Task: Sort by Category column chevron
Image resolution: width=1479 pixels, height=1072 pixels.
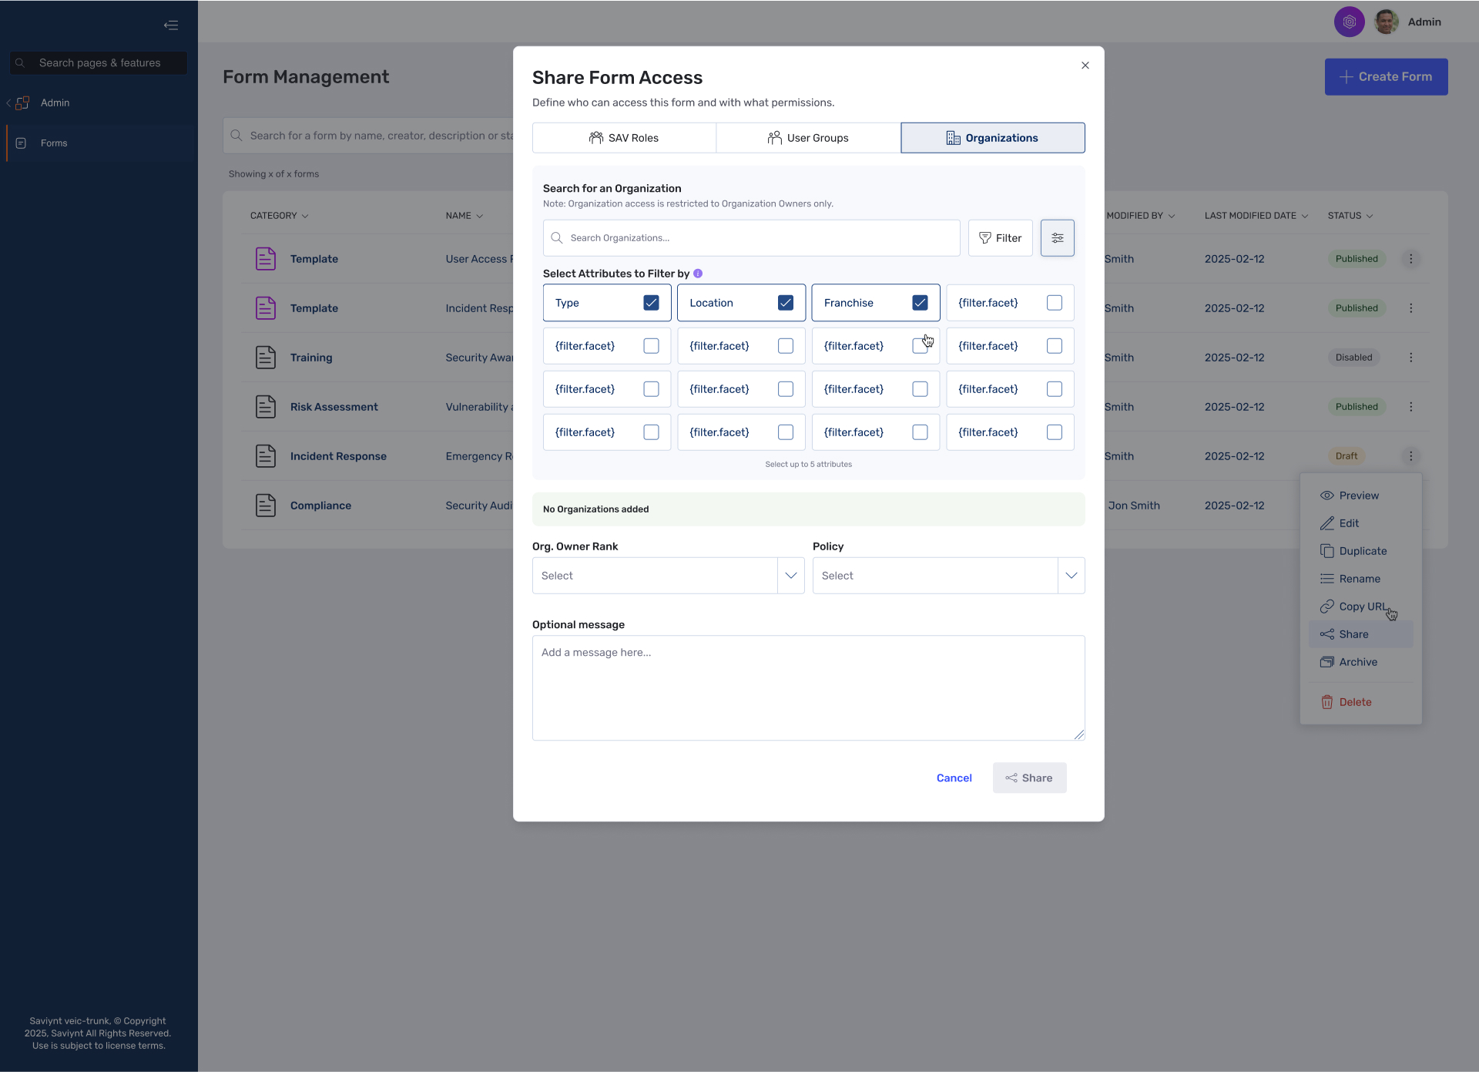Action: click(x=305, y=217)
